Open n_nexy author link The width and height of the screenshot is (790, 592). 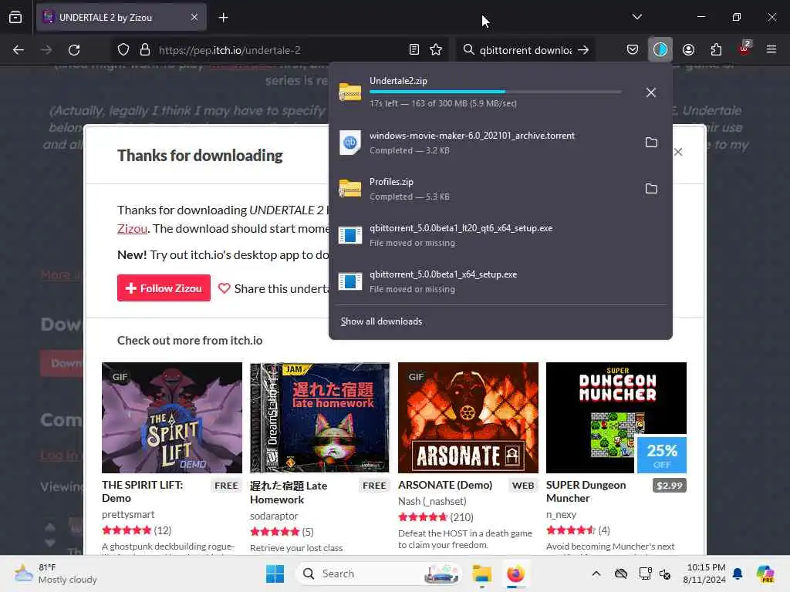point(562,514)
